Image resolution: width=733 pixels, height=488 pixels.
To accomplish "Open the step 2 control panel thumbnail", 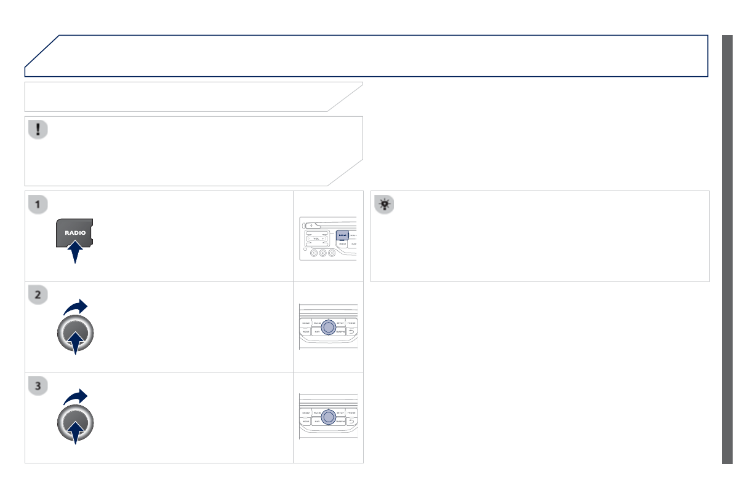I will tap(328, 327).
